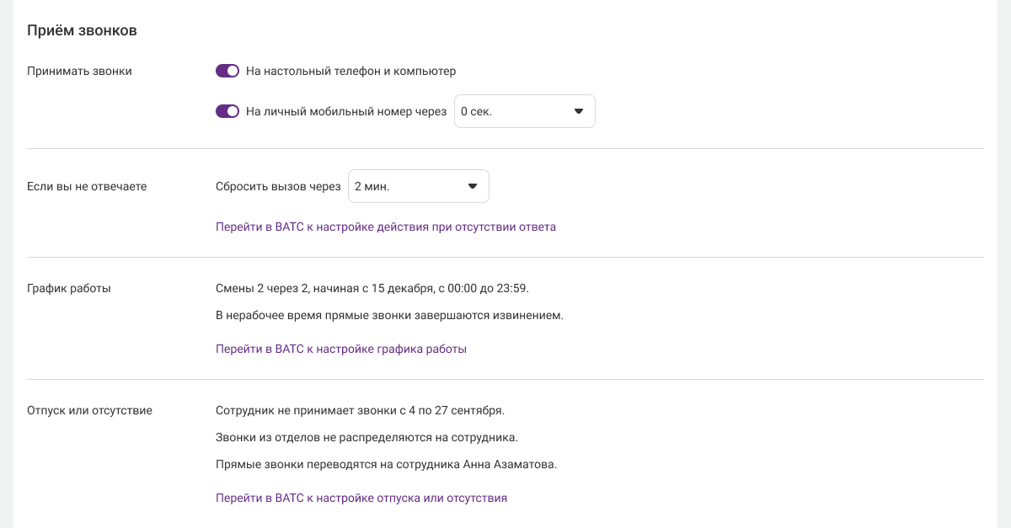1011x528 pixels.
Task: Click the 'Отпуск или отсутствие' row label
Action: coord(89,411)
